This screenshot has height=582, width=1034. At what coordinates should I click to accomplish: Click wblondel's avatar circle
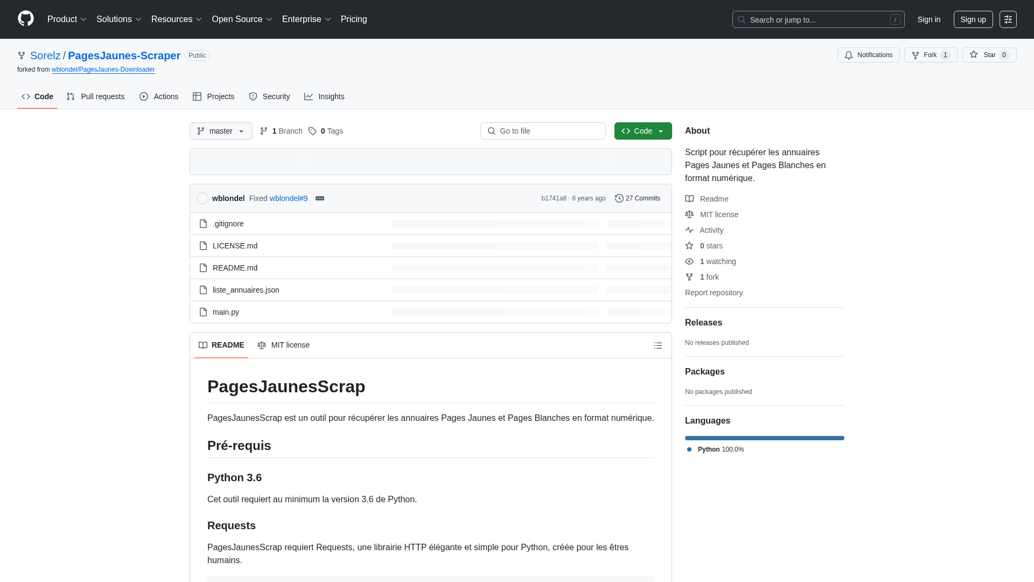point(202,198)
